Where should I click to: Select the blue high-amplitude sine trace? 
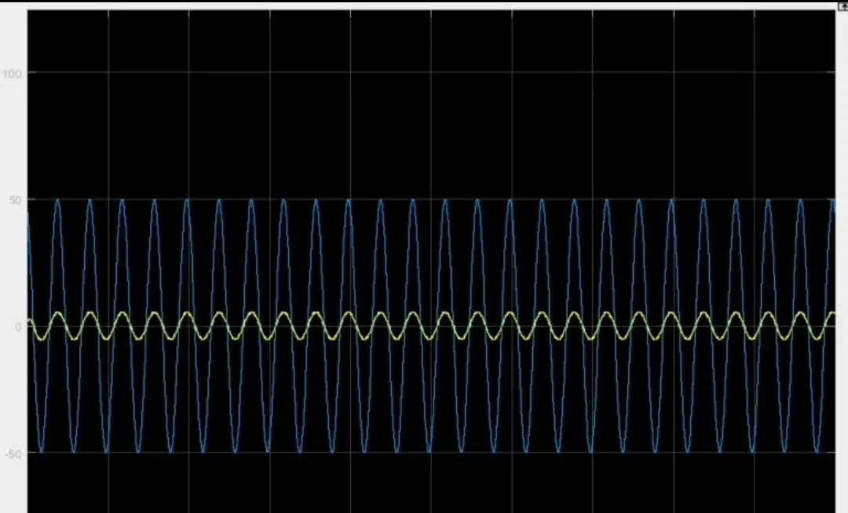click(430, 326)
